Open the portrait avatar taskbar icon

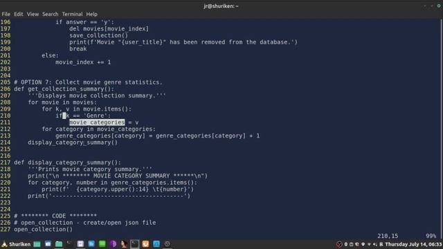[x=124, y=244]
